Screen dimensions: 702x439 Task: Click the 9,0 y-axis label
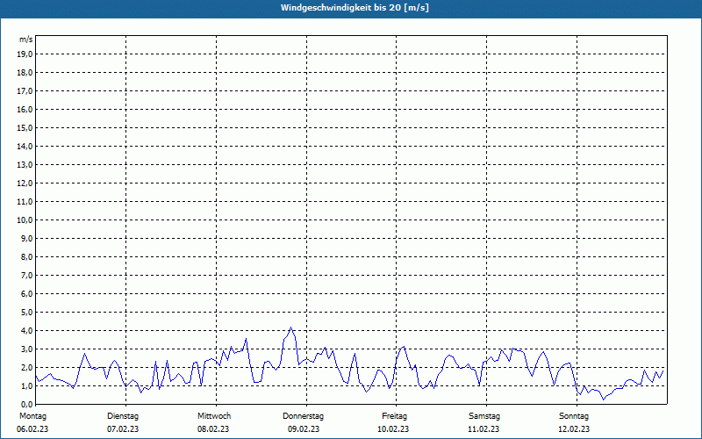27,238
